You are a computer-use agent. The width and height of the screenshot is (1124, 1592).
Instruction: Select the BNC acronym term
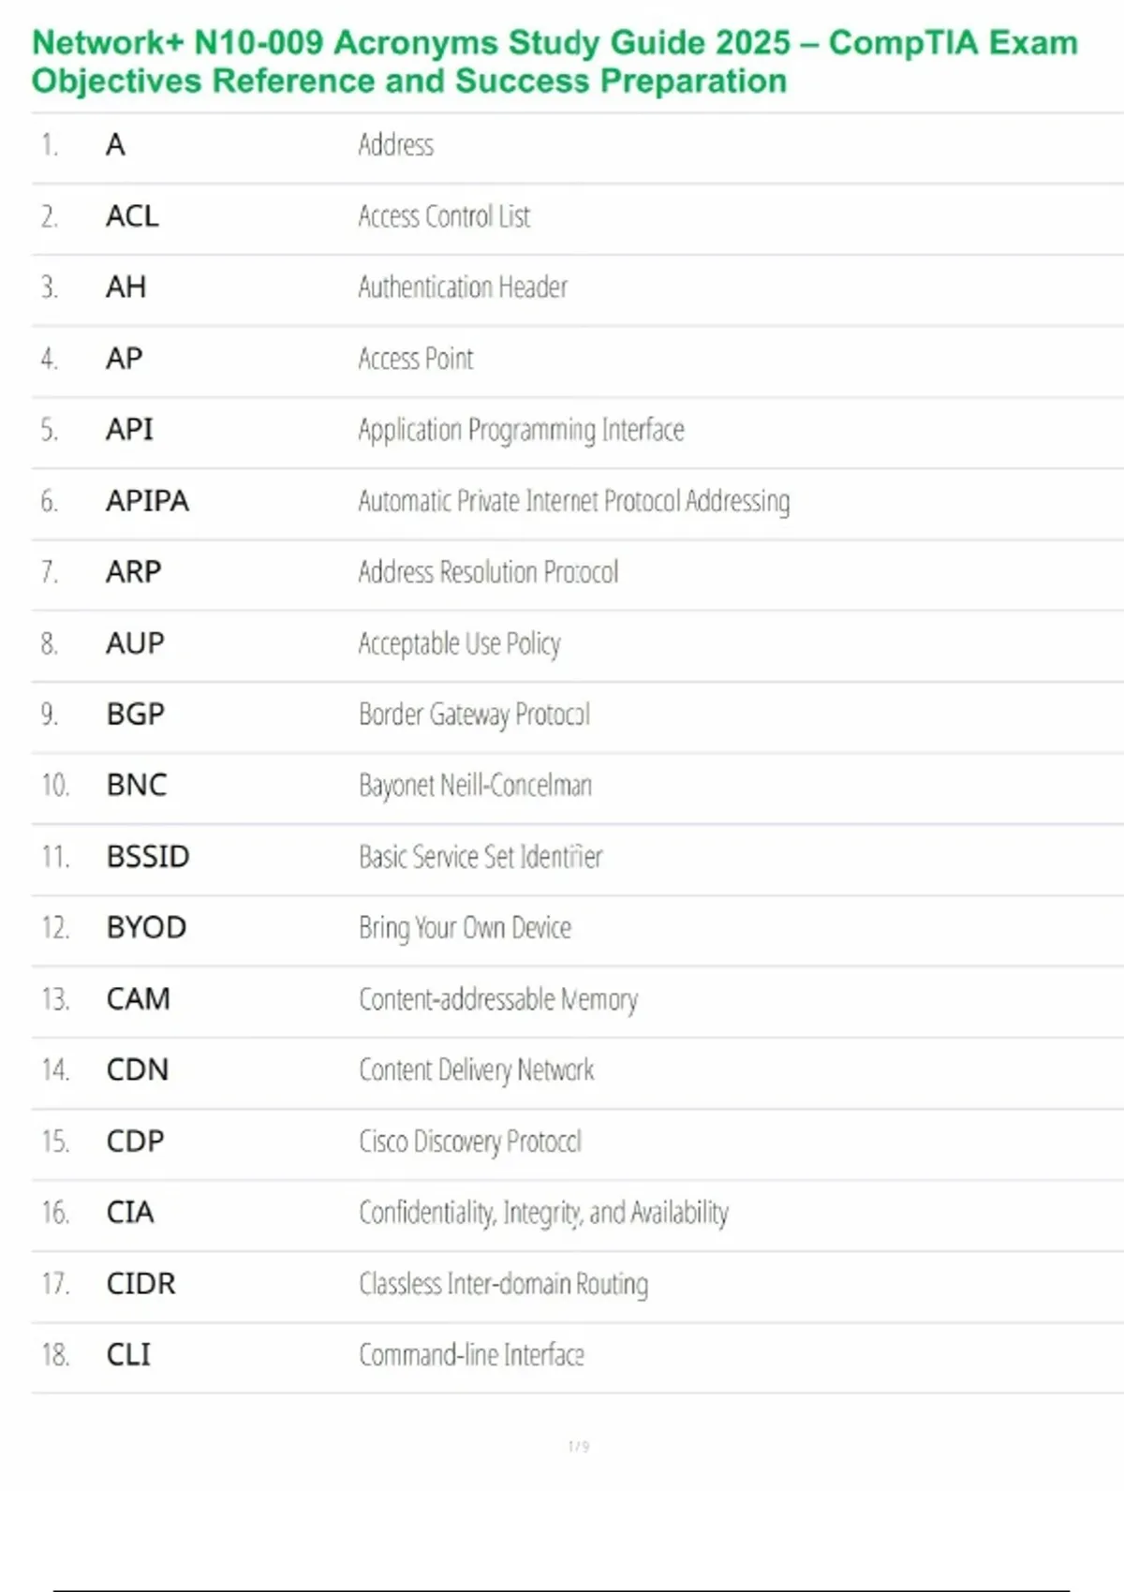(x=137, y=785)
